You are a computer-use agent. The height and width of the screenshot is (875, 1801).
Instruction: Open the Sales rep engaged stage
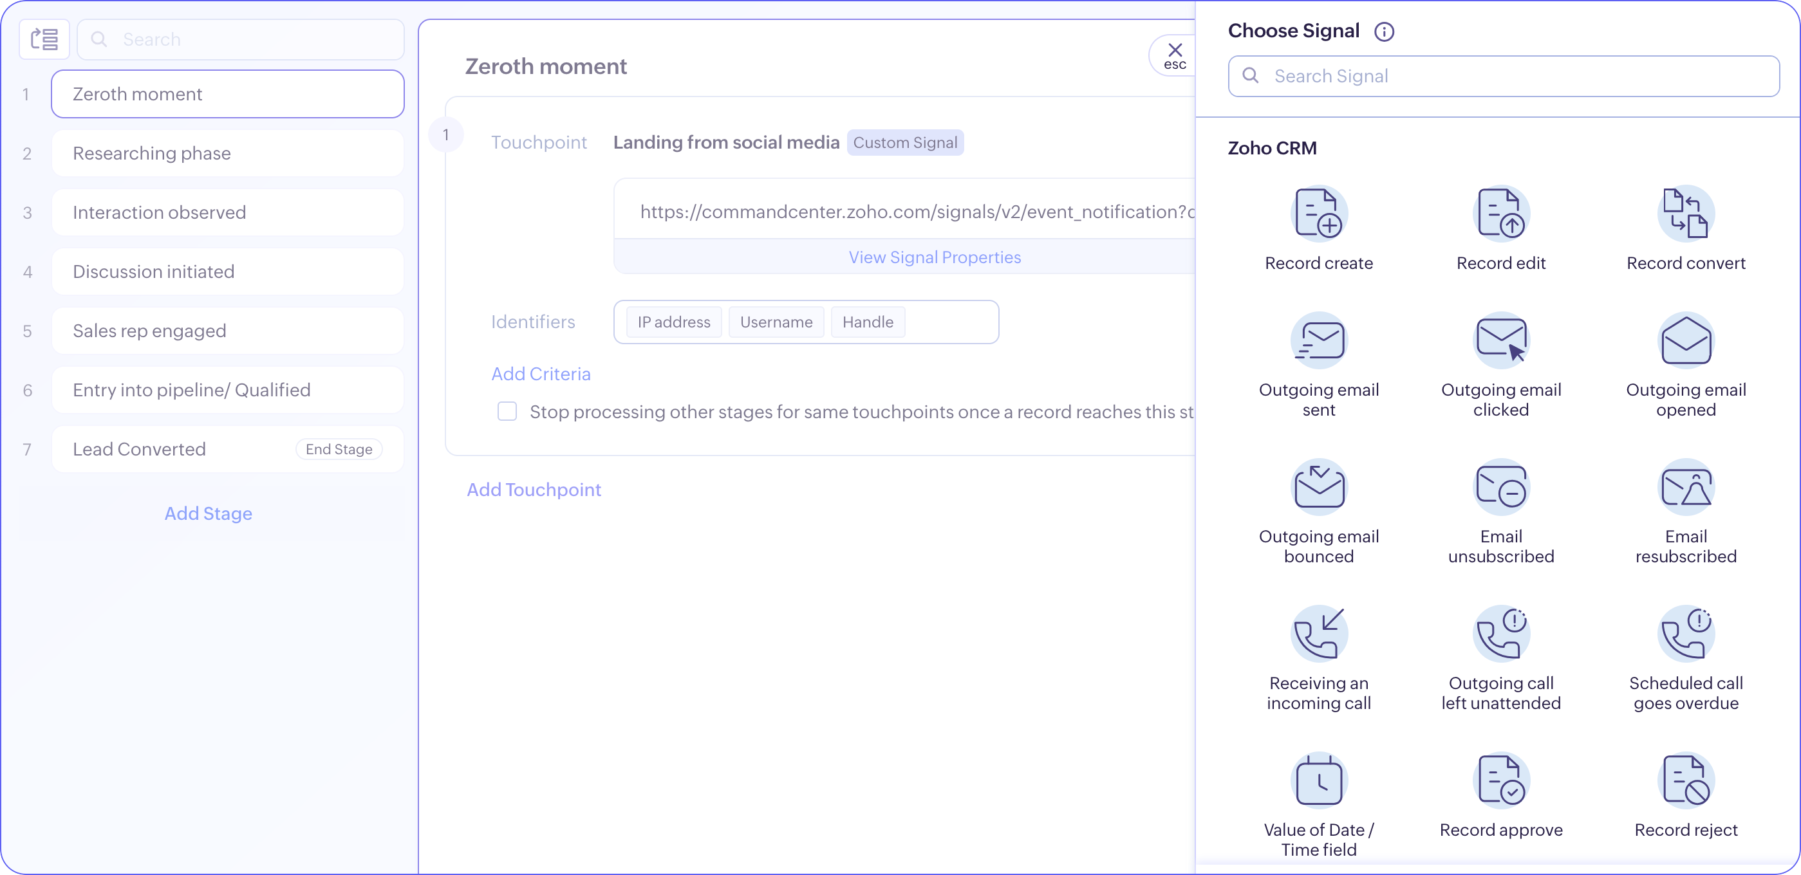[x=227, y=331]
